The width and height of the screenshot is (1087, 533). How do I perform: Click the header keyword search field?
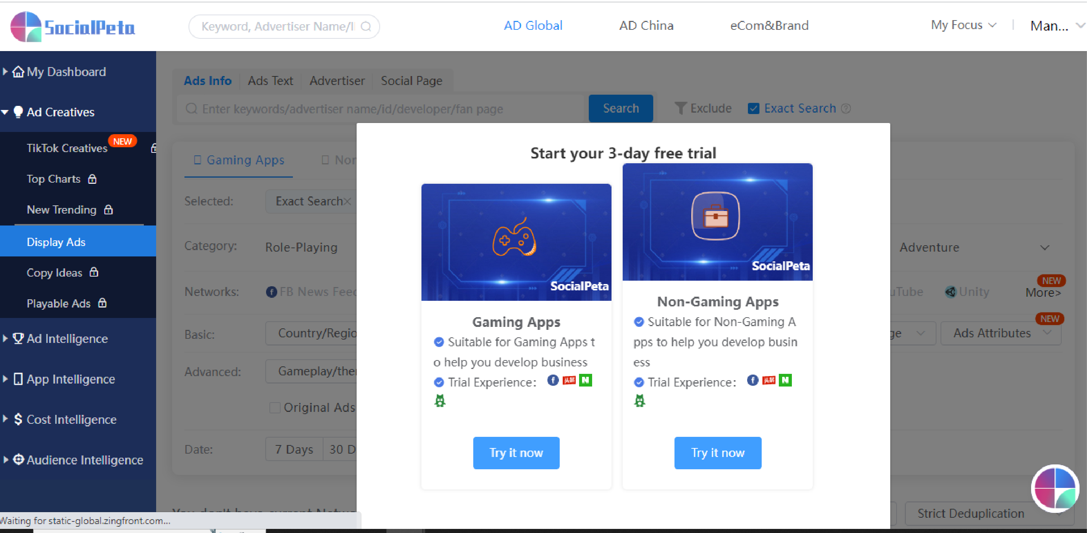pos(284,26)
